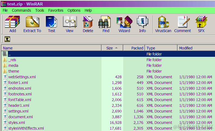
Task: Select footnotes.xml file name
Action: 20,94
